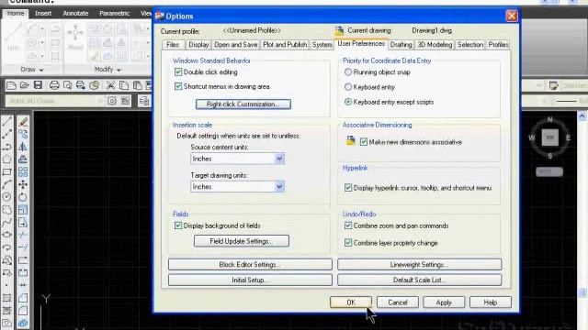Click the ViewCube top face
This screenshot has width=588, height=330.
(x=549, y=137)
